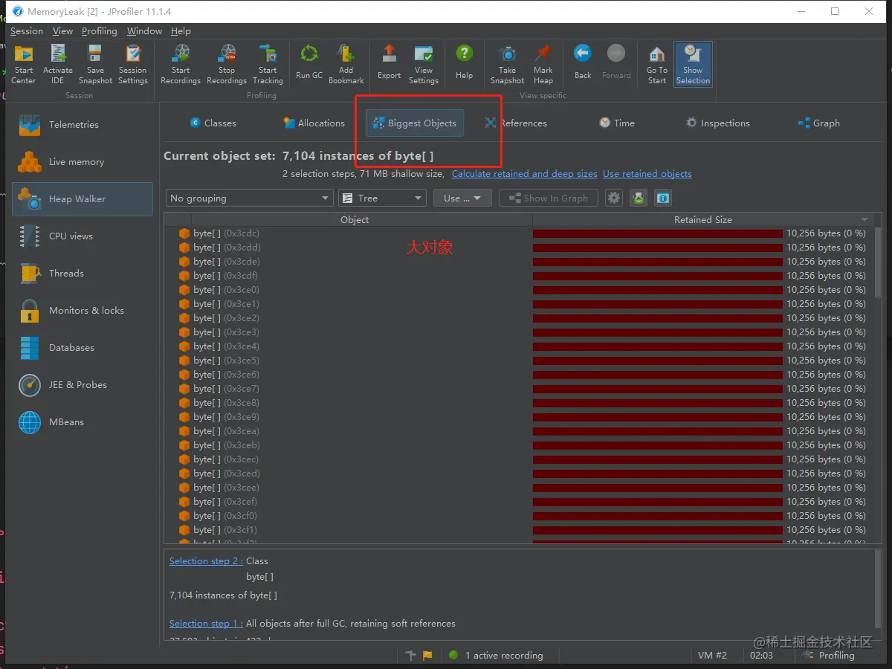Select the byte[] (0x3cea) row

click(518, 431)
